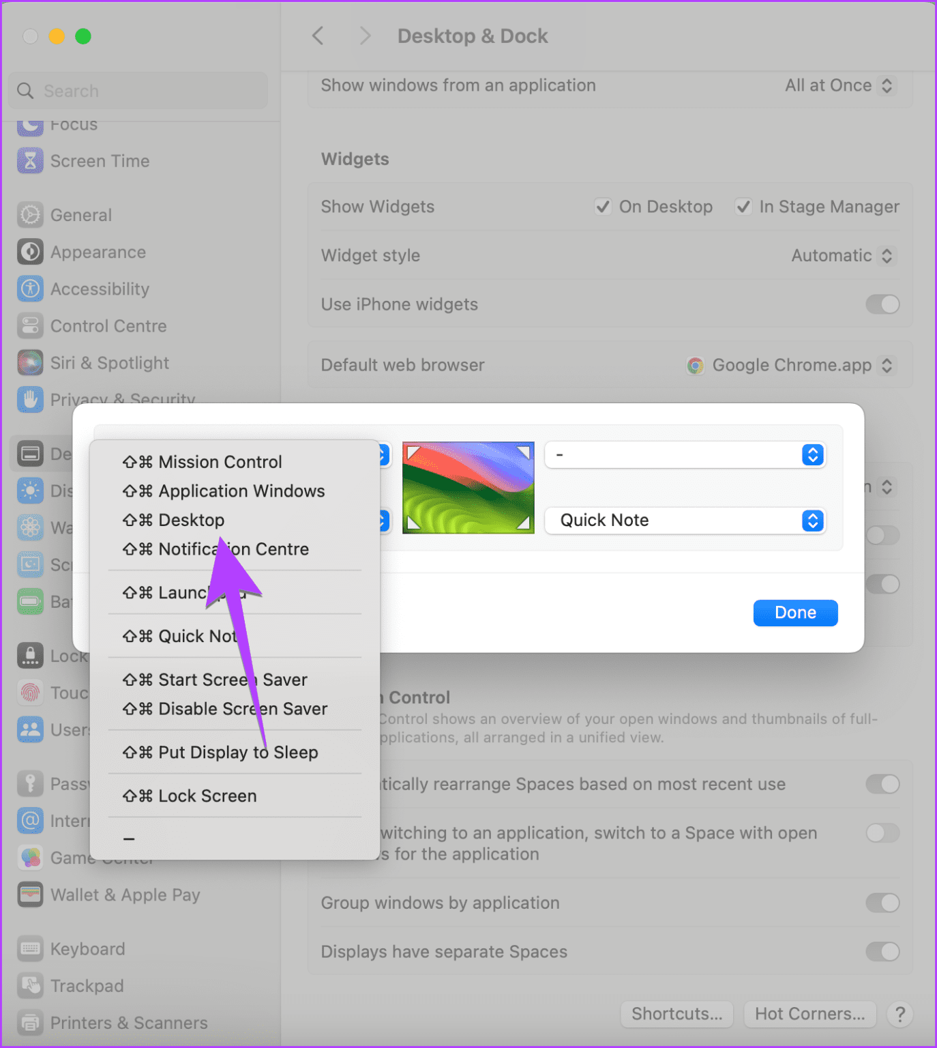Disable Displays have separate Spaces
Image resolution: width=937 pixels, height=1048 pixels.
click(882, 951)
